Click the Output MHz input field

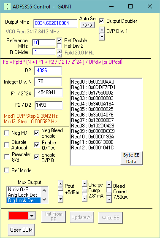[x=55, y=23]
